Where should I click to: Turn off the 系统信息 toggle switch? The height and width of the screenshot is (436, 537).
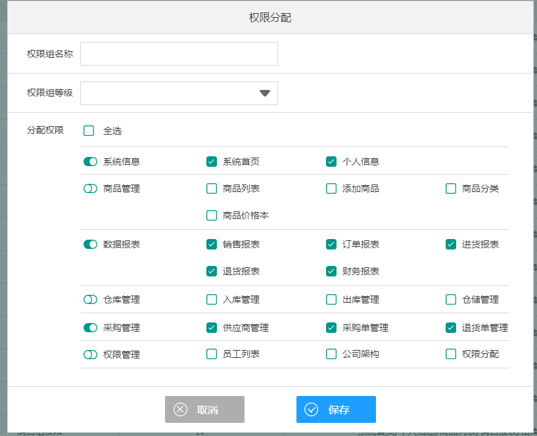(x=91, y=162)
